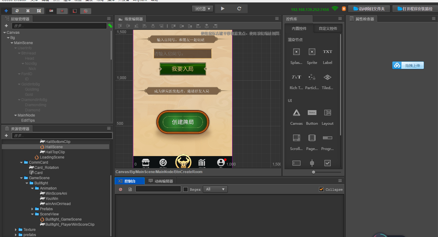Click the 打开程序安装路径 button
The width and height of the screenshot is (438, 237).
[415, 9]
